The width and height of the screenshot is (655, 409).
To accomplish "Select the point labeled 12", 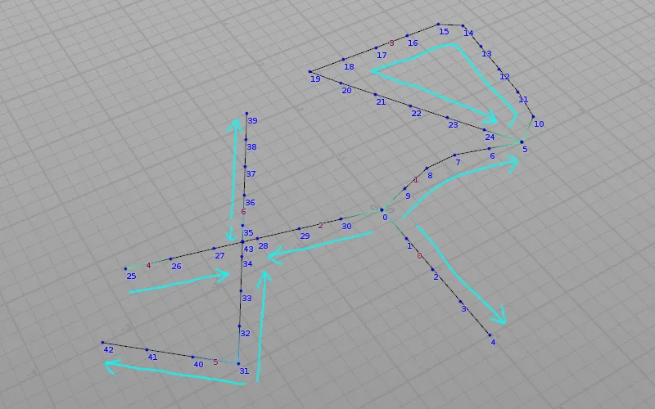I will 499,70.
